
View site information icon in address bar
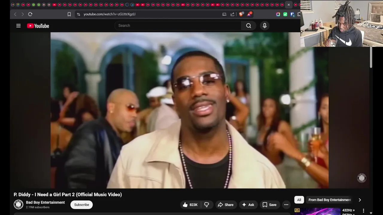point(78,14)
